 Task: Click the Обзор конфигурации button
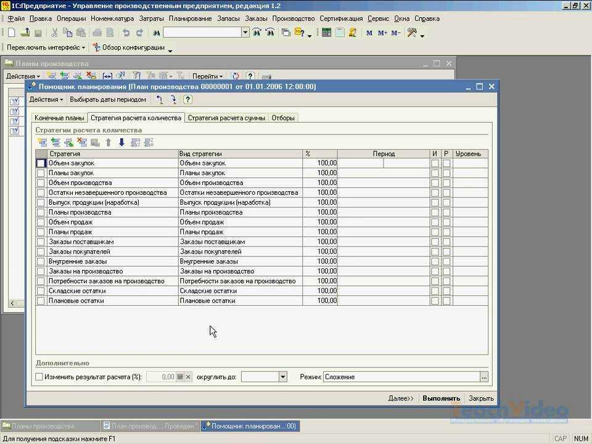click(129, 47)
